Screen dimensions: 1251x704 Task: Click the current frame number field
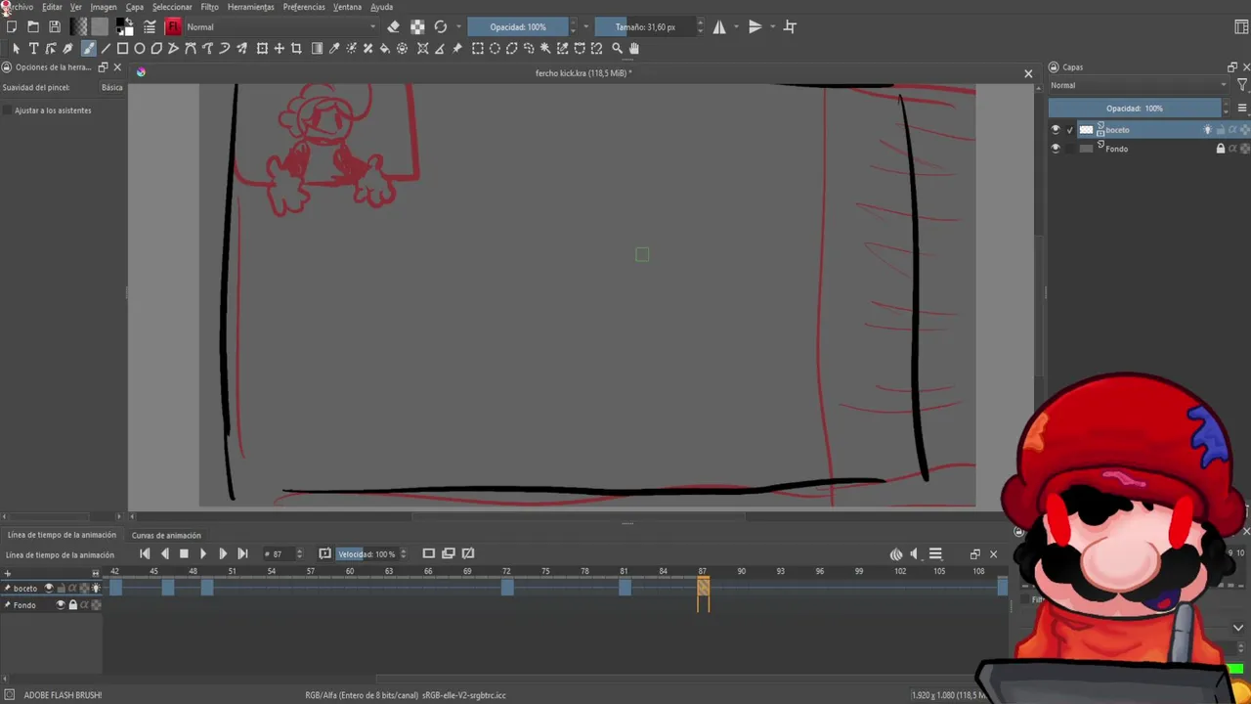[279, 554]
